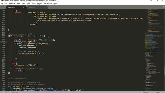
Task: Open the tab list dropdown arrow
Action: pos(163,7)
